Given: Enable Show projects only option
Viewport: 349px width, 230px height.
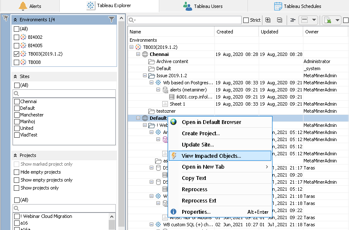Looking at the screenshot, I should pyautogui.click(x=16, y=188).
